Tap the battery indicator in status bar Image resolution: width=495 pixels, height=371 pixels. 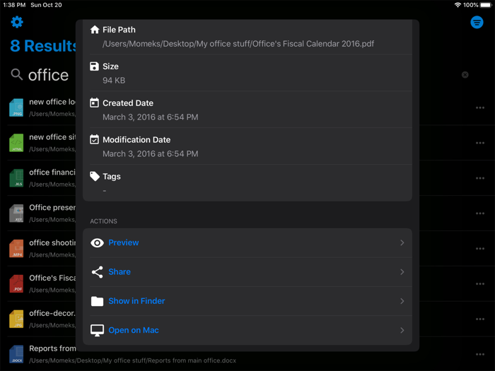pos(487,5)
